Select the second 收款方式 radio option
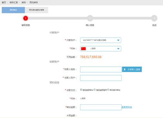The width and height of the screenshot is (163, 118). (x=95, y=90)
